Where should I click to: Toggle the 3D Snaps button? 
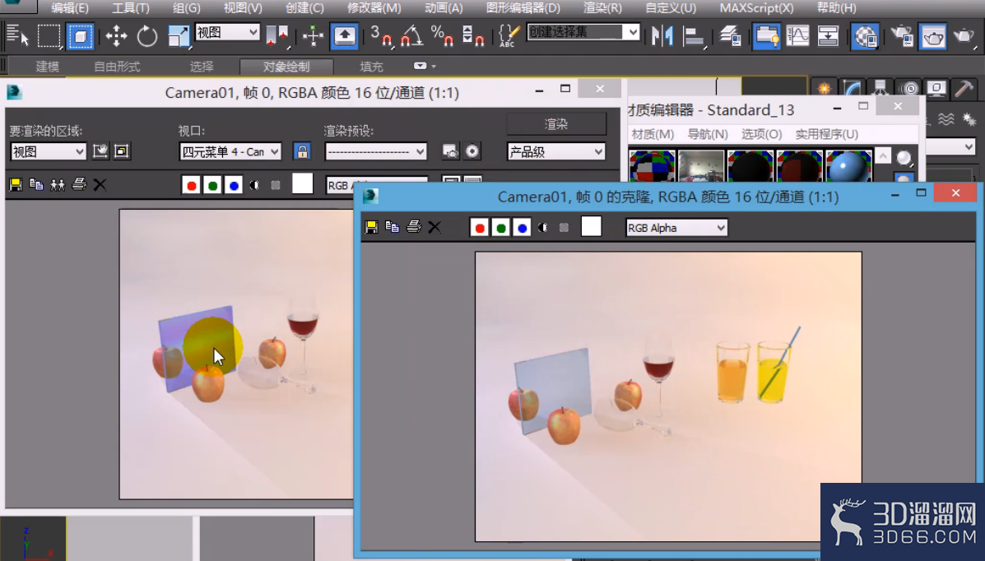point(381,36)
